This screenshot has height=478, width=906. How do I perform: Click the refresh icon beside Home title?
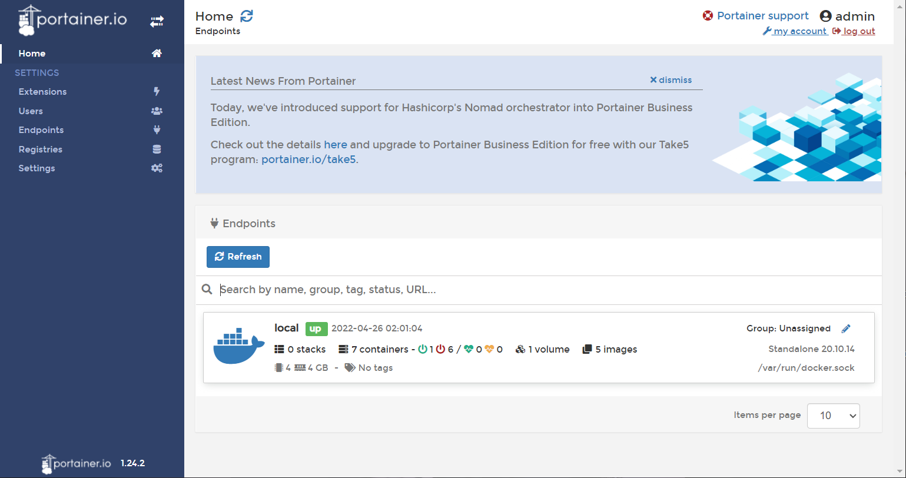(247, 16)
